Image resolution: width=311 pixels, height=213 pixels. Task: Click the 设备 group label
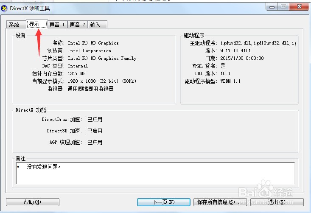point(20,35)
